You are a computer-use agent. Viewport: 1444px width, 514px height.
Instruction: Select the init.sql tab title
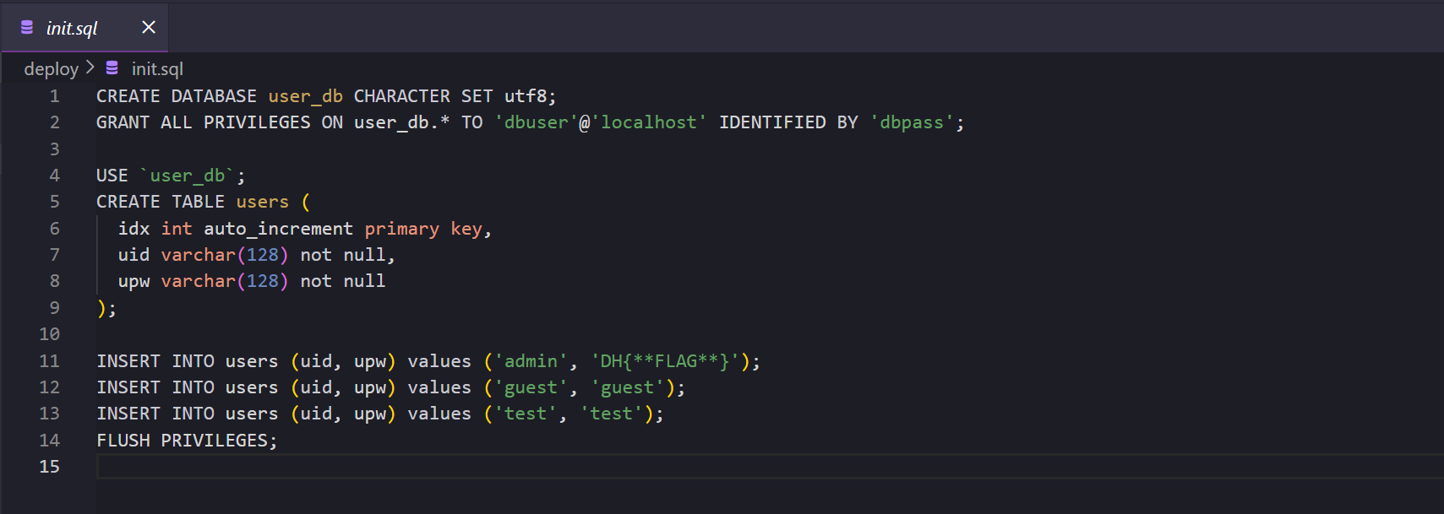pos(72,29)
